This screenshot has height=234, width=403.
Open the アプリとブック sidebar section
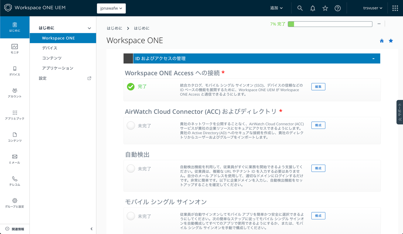[x=15, y=115]
